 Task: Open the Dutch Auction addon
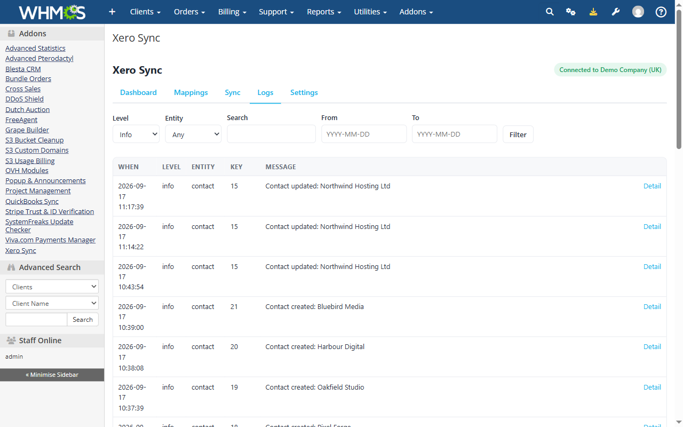click(x=28, y=109)
